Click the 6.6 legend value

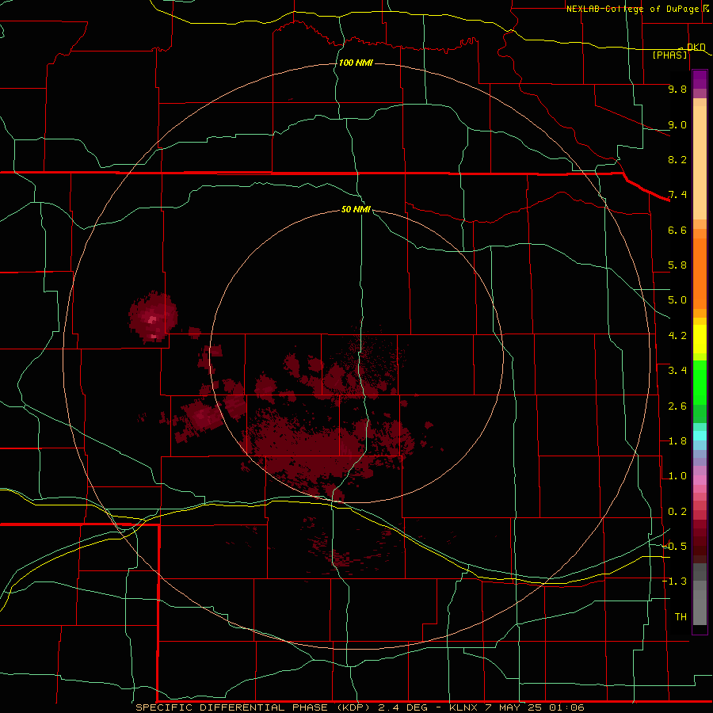click(677, 230)
